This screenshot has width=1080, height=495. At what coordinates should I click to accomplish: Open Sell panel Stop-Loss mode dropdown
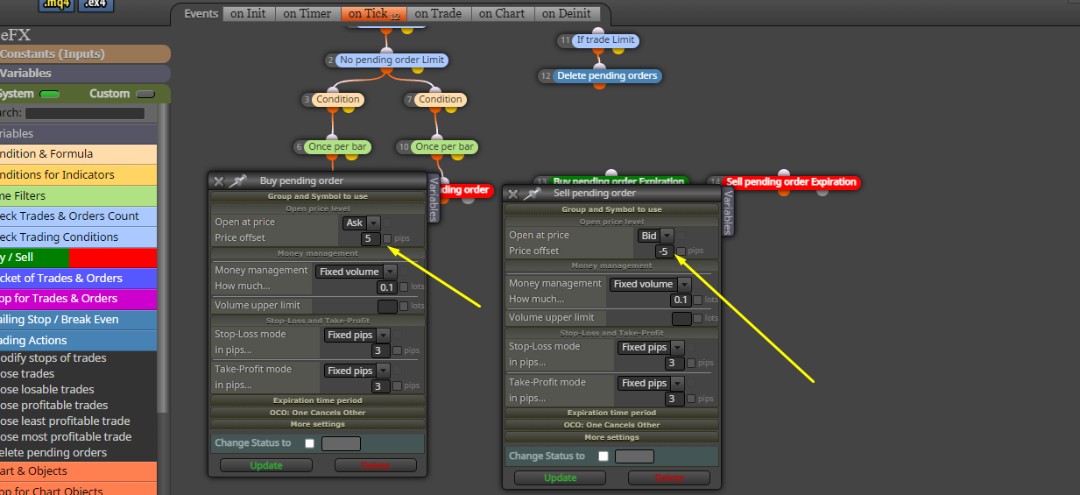651,348
